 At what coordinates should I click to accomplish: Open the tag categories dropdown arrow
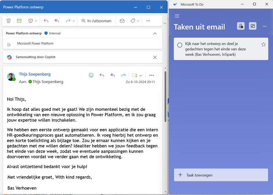tap(138, 21)
